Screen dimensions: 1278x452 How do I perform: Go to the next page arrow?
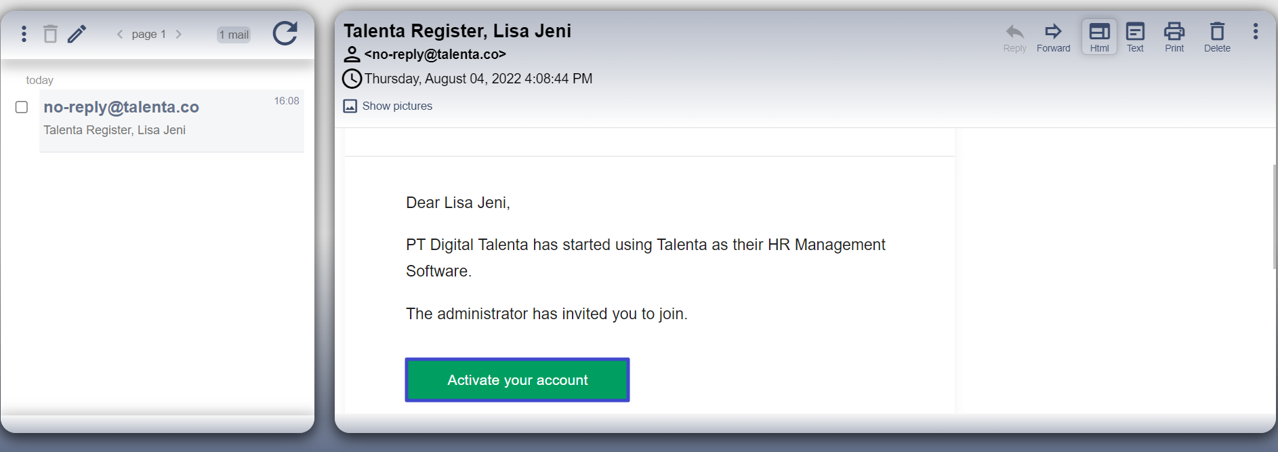point(179,34)
